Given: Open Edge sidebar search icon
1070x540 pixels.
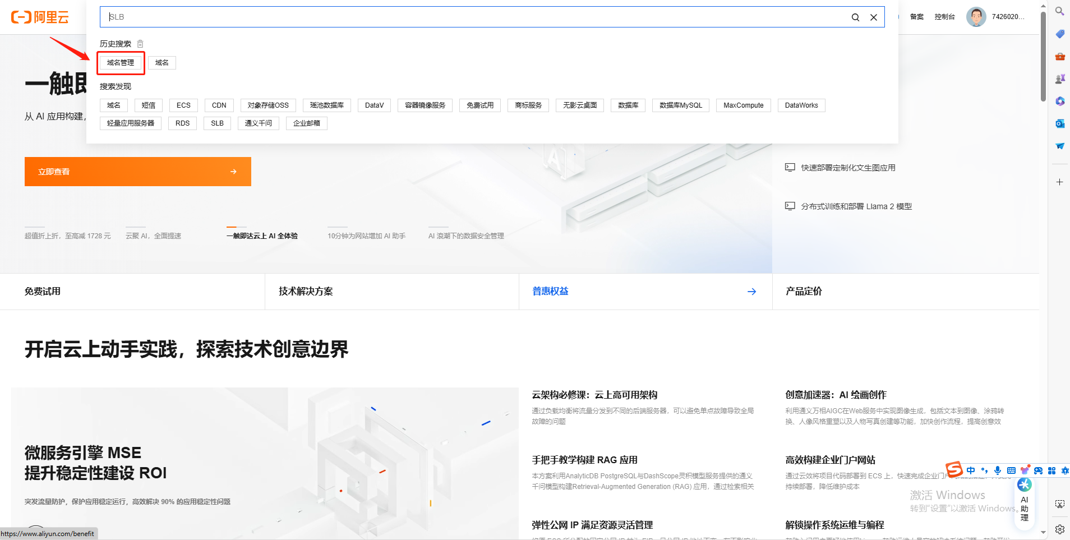Looking at the screenshot, I should click(x=1059, y=11).
